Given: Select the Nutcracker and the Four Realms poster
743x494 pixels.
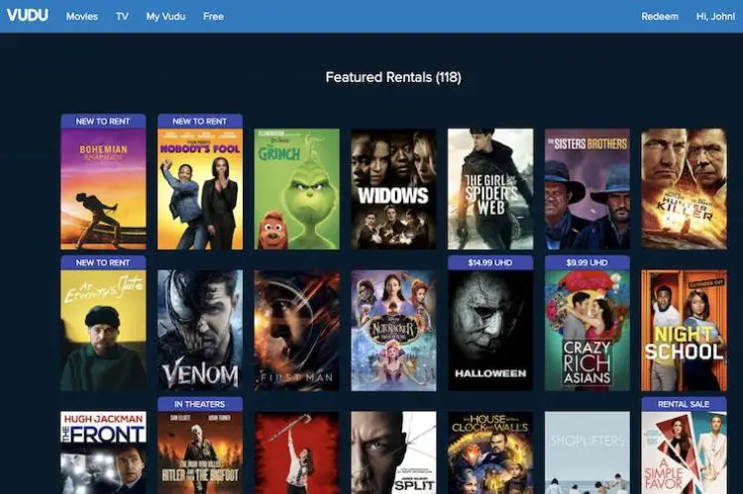Looking at the screenshot, I should click(393, 331).
